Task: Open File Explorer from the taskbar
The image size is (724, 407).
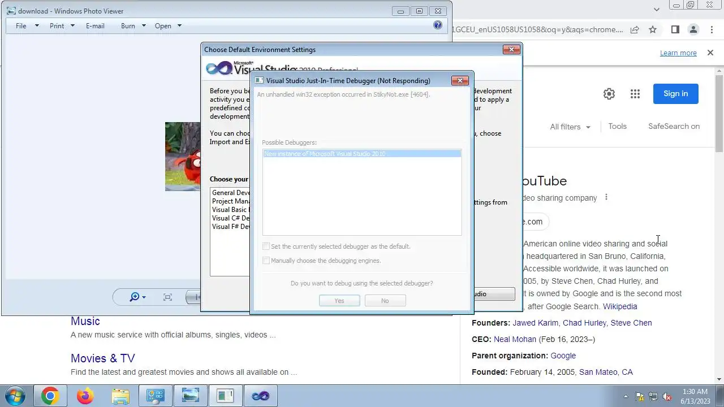Action: pyautogui.click(x=120, y=396)
